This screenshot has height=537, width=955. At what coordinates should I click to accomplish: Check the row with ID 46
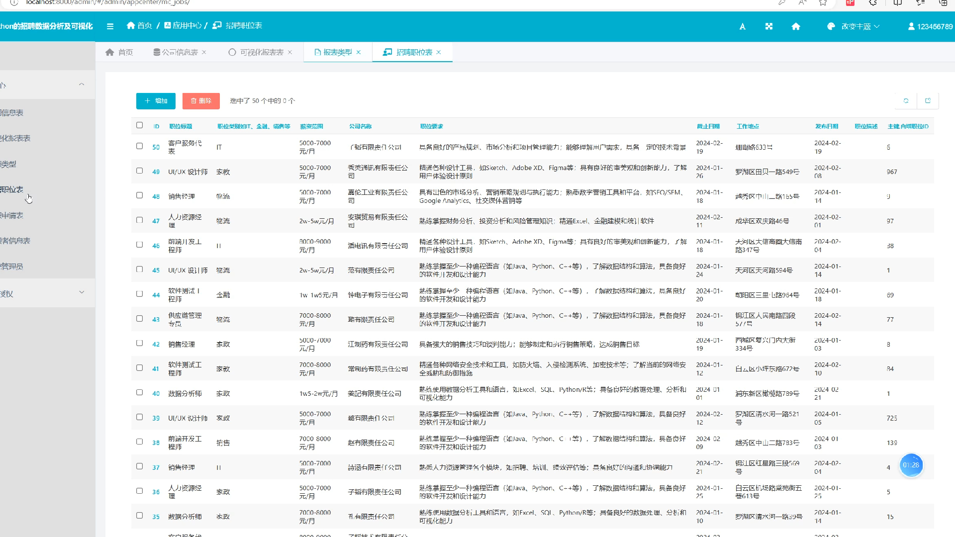[x=140, y=245]
